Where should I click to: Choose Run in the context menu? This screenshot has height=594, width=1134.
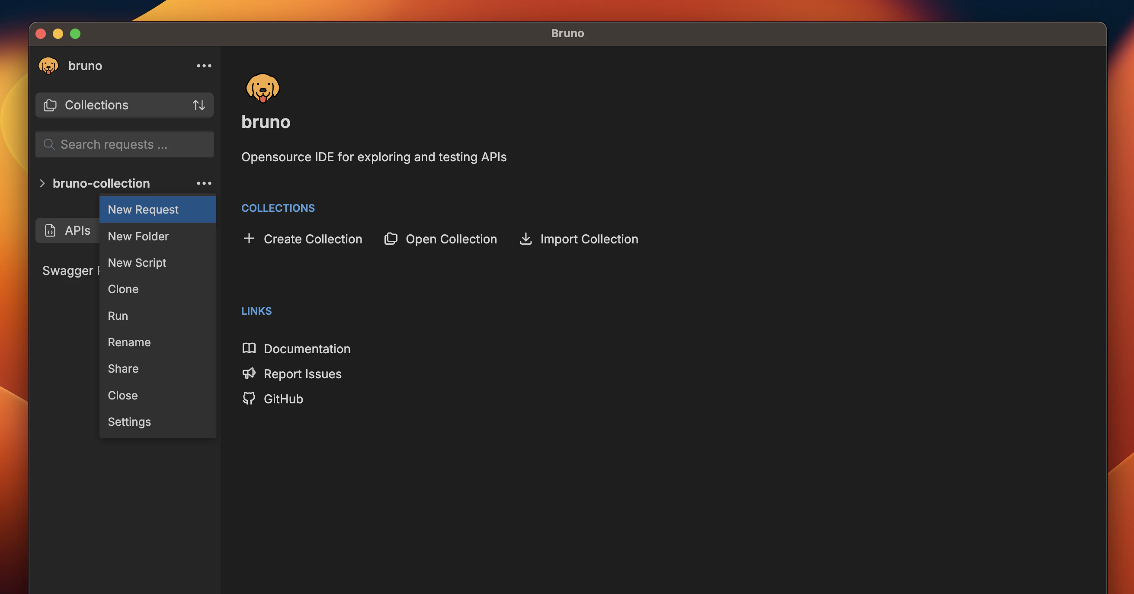coord(118,316)
